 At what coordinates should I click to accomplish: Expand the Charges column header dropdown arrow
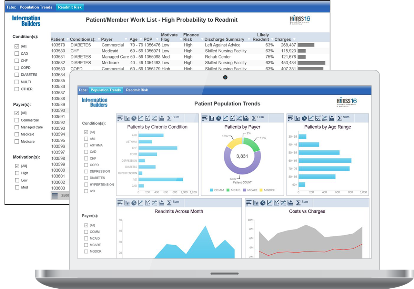(x=293, y=40)
